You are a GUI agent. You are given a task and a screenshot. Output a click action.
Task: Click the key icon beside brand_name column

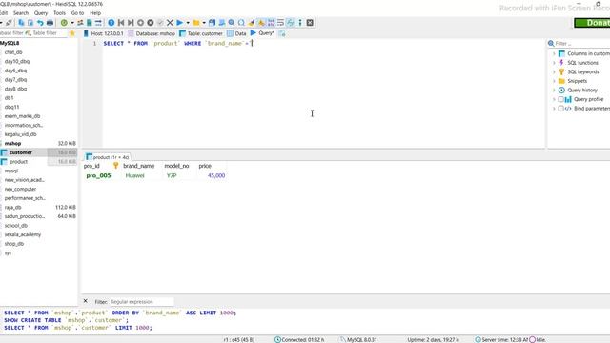(x=115, y=166)
